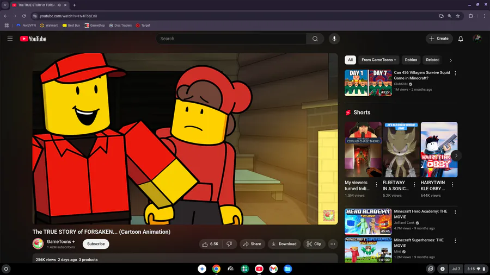This screenshot has height=275, width=490.
Task: Open more actions ellipsis below video
Action: pos(333,244)
